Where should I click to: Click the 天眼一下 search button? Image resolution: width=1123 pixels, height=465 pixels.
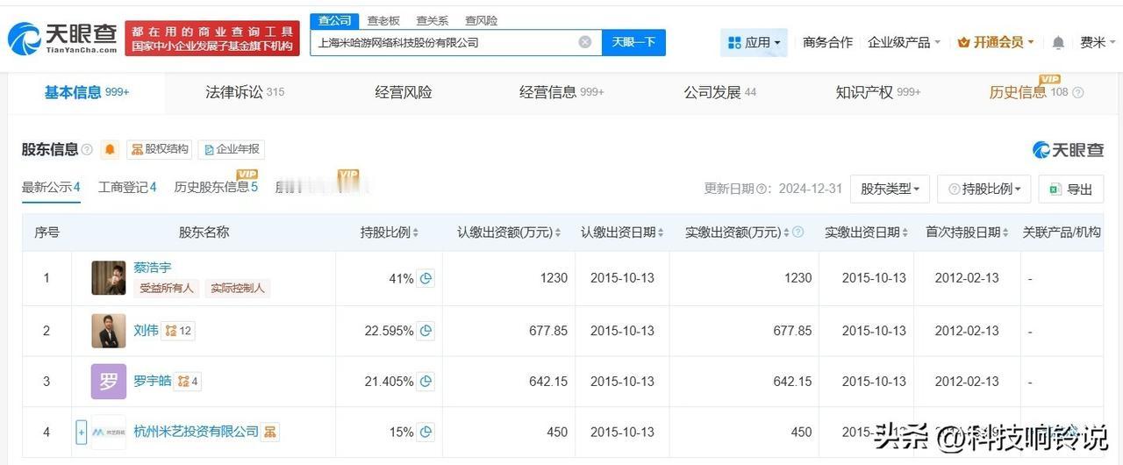point(633,42)
